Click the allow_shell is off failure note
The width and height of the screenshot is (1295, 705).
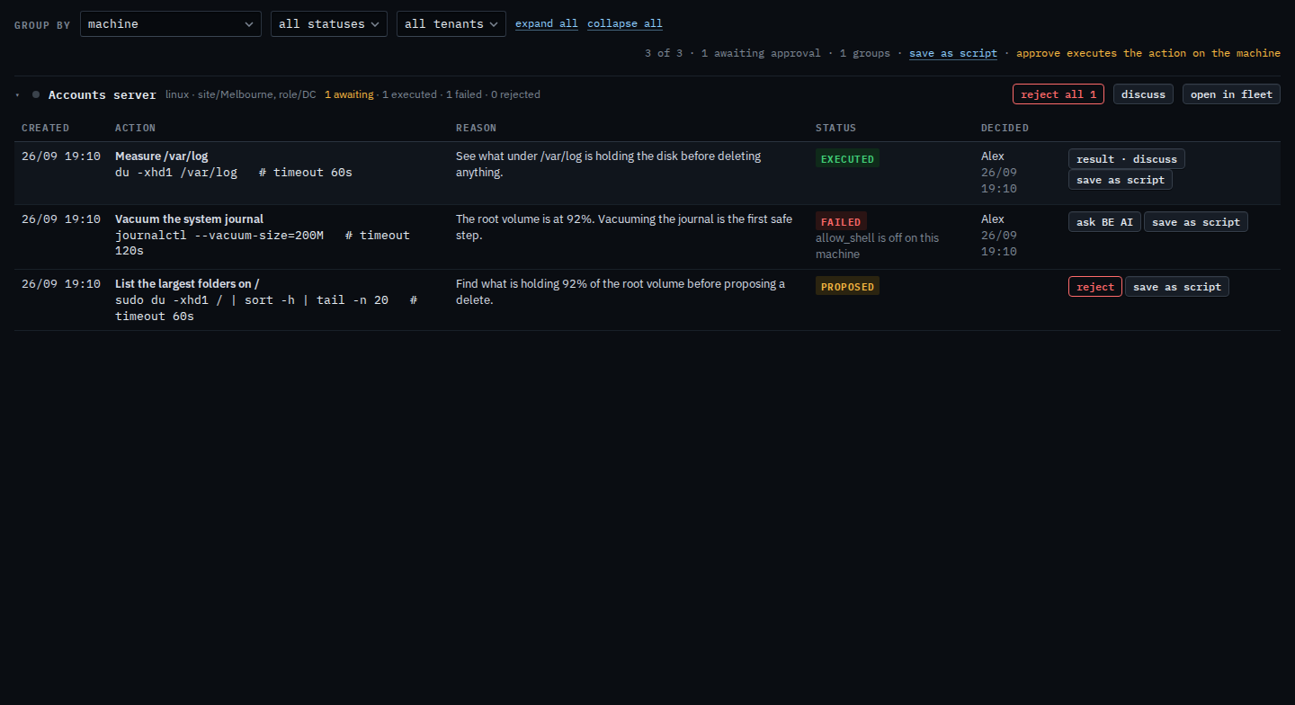877,245
